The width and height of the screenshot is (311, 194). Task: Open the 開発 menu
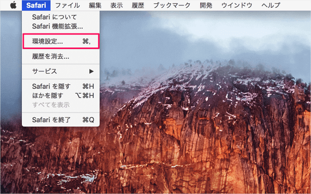pyautogui.click(x=206, y=5)
